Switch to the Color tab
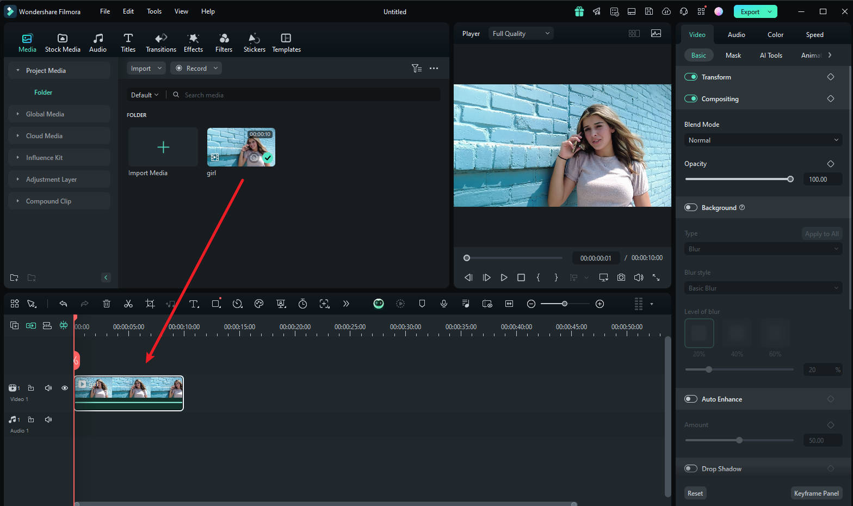This screenshot has height=506, width=853. click(x=775, y=34)
